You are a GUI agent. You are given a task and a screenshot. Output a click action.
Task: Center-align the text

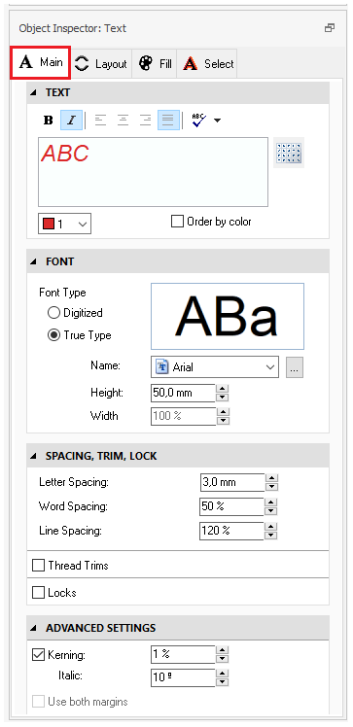tap(123, 121)
